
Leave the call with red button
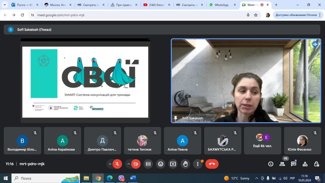[x=212, y=164]
